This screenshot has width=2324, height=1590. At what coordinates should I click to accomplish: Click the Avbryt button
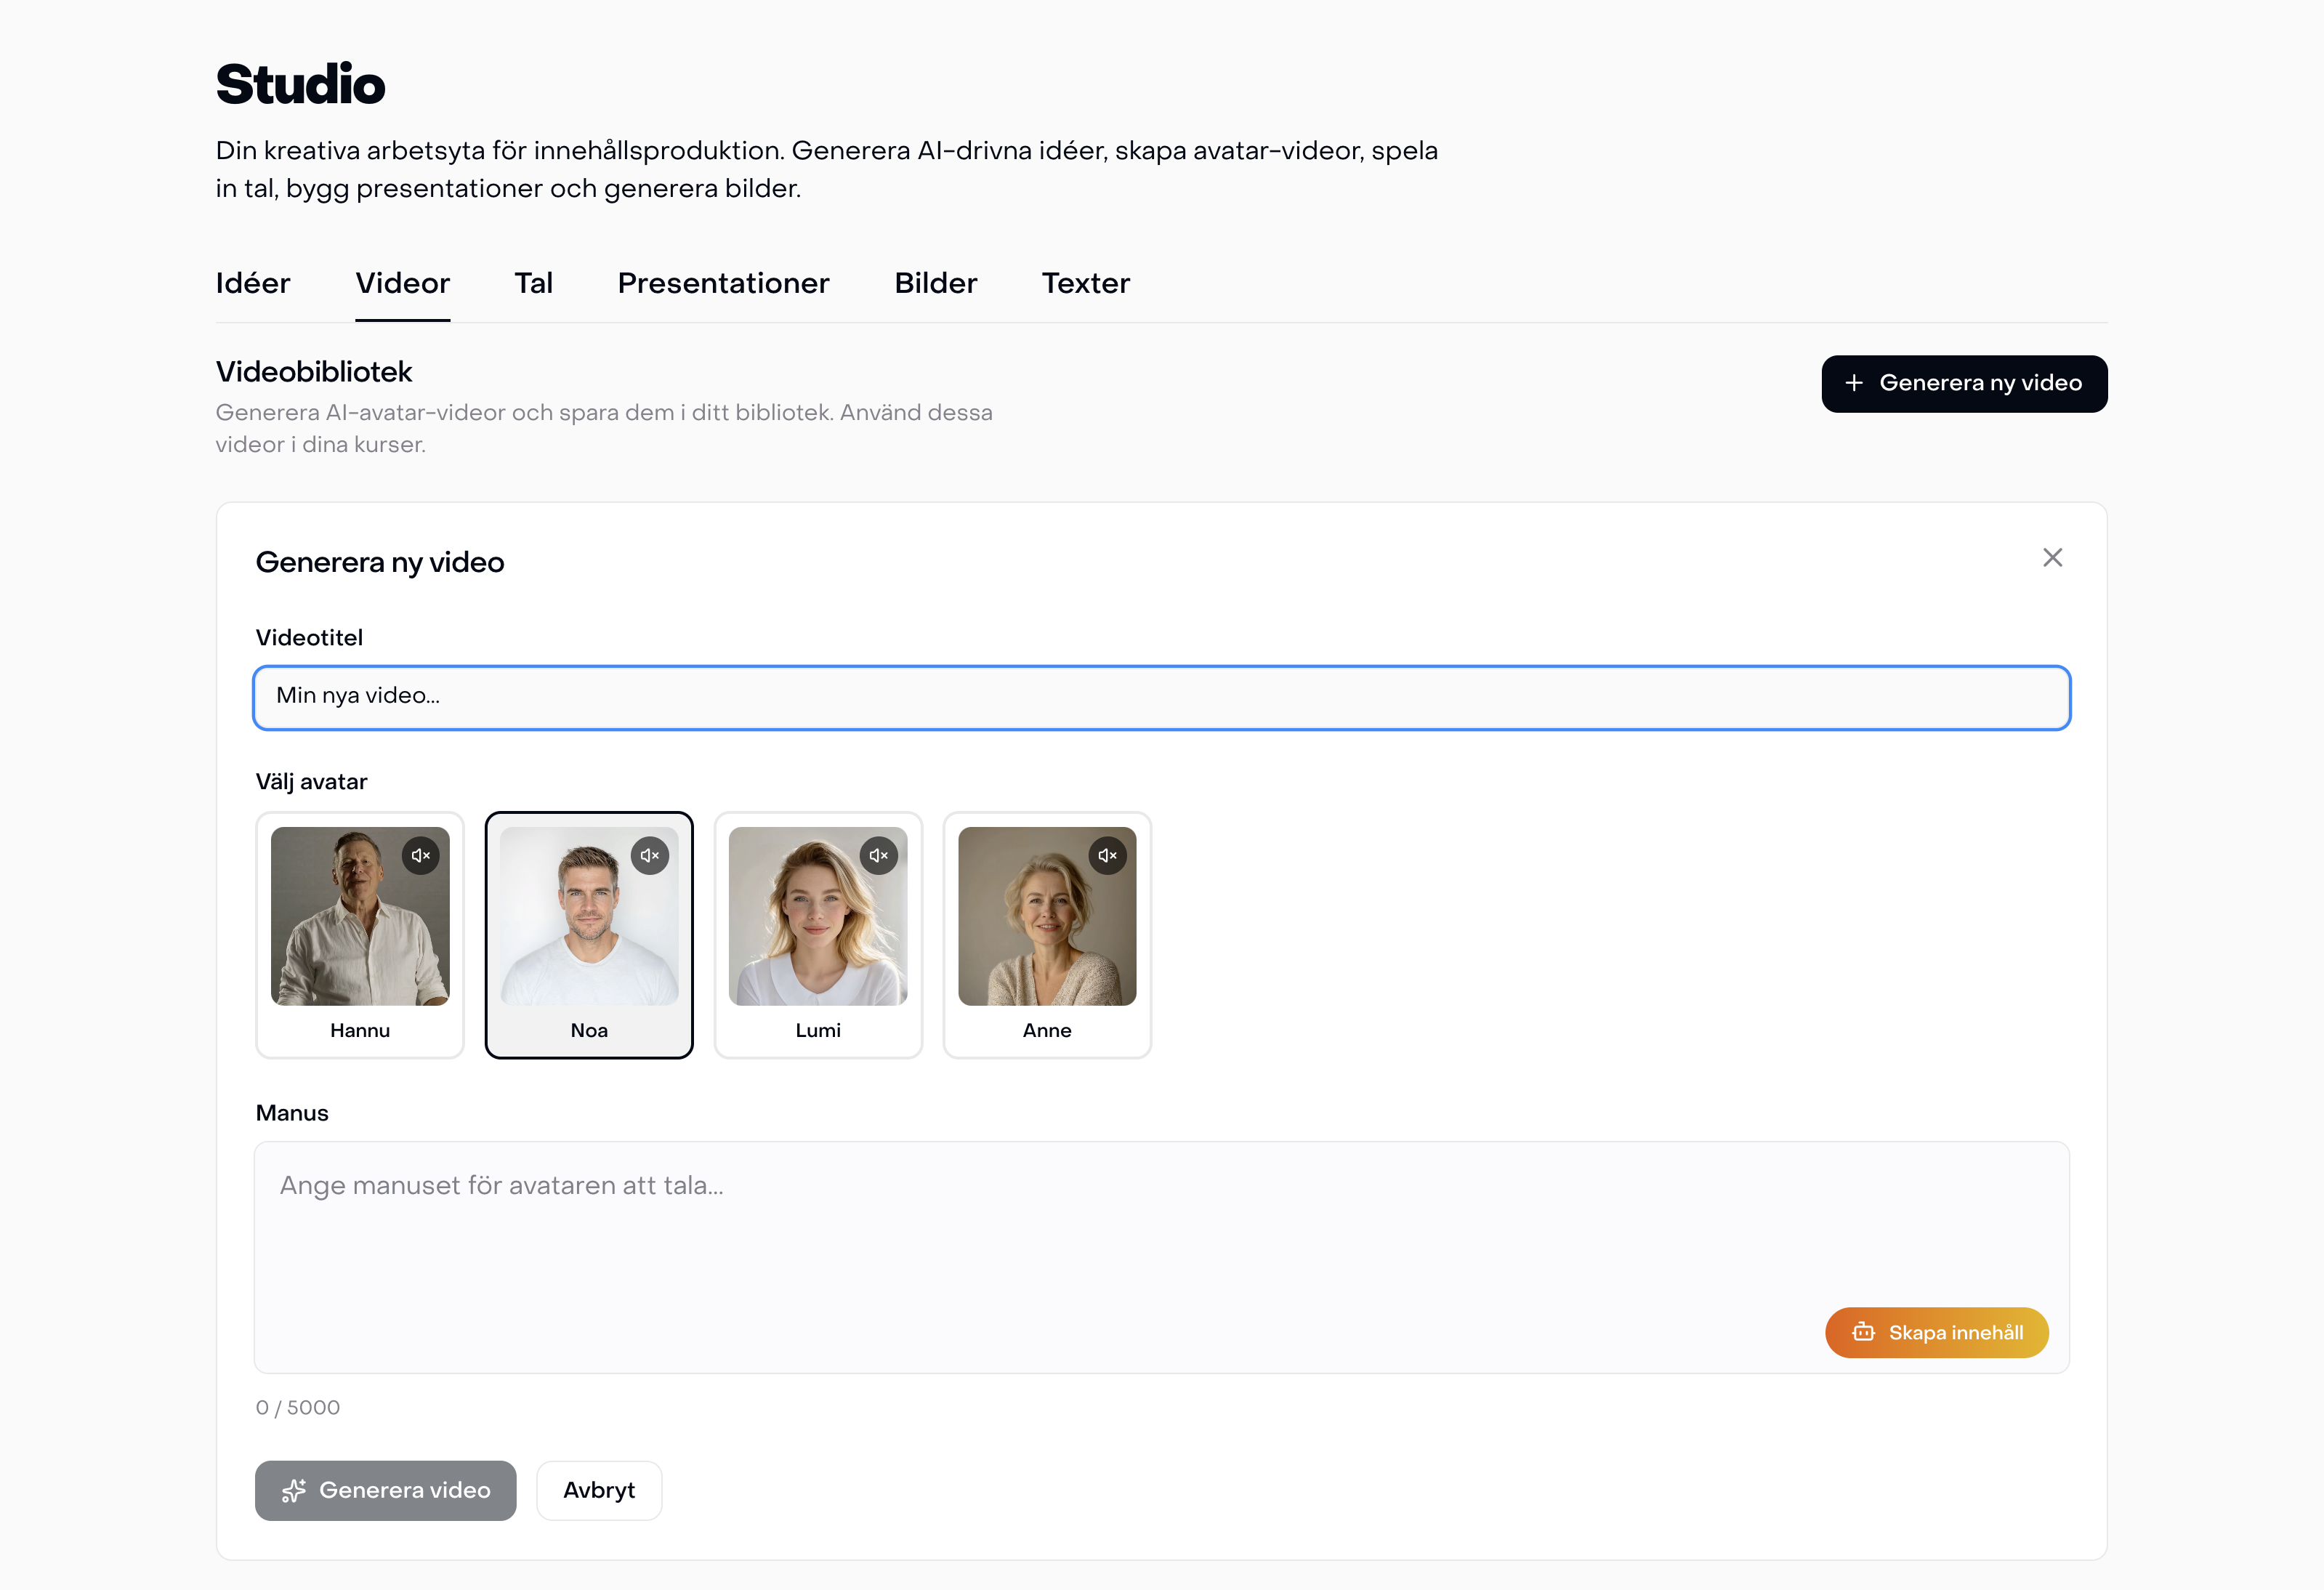point(599,1490)
